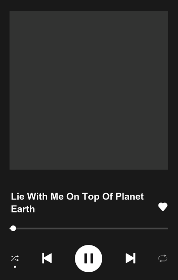Toggle shuffle mode off
The height and width of the screenshot is (280, 178).
tap(15, 258)
